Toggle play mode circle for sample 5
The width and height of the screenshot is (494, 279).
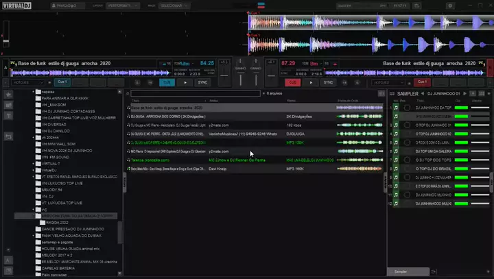point(407,143)
